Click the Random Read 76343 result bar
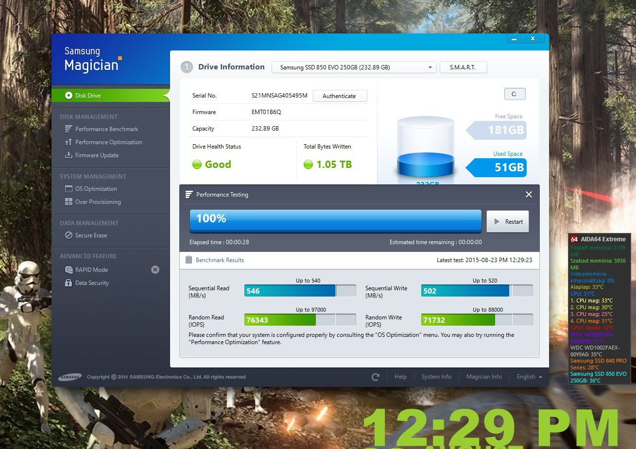Viewport: 636px width, 449px height. coord(300,320)
